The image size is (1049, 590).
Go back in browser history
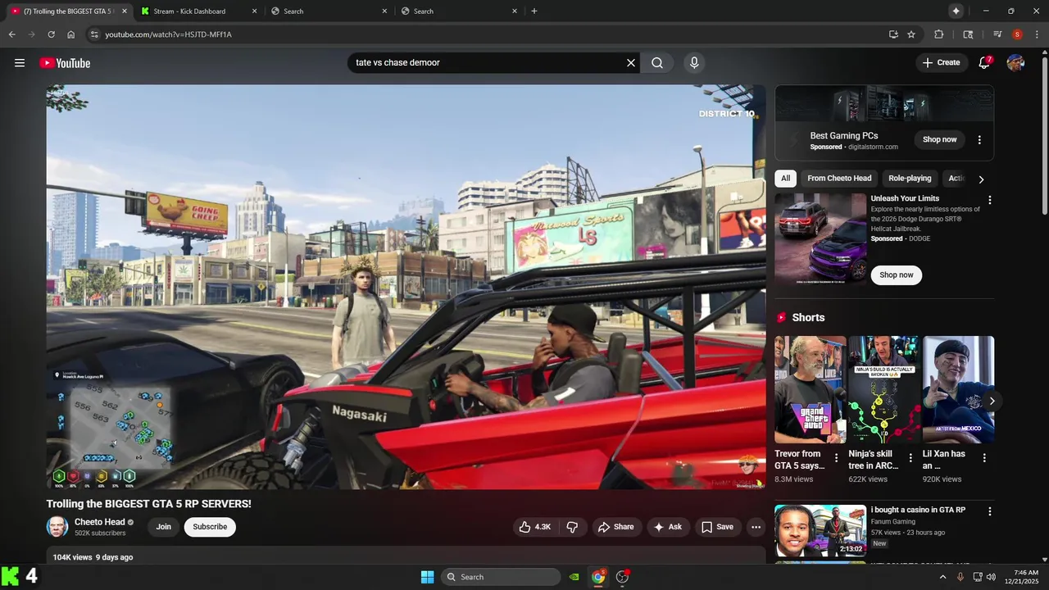11,34
